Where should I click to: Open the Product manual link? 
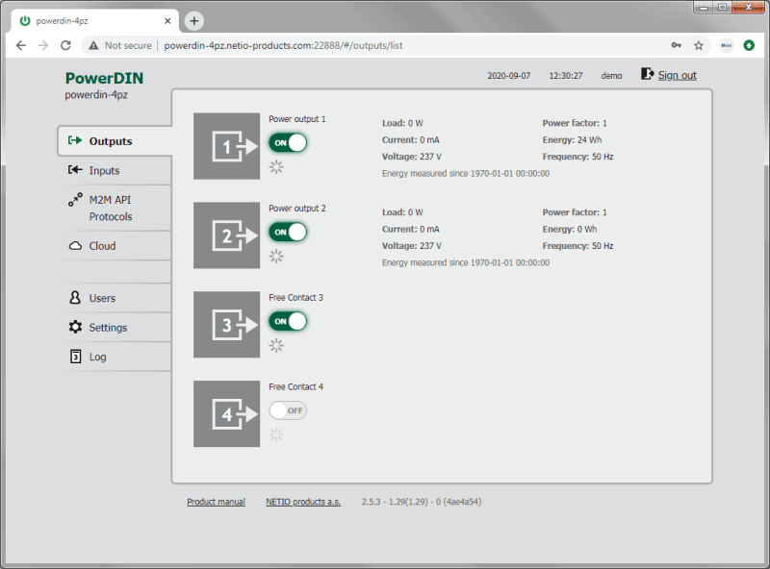(x=216, y=501)
